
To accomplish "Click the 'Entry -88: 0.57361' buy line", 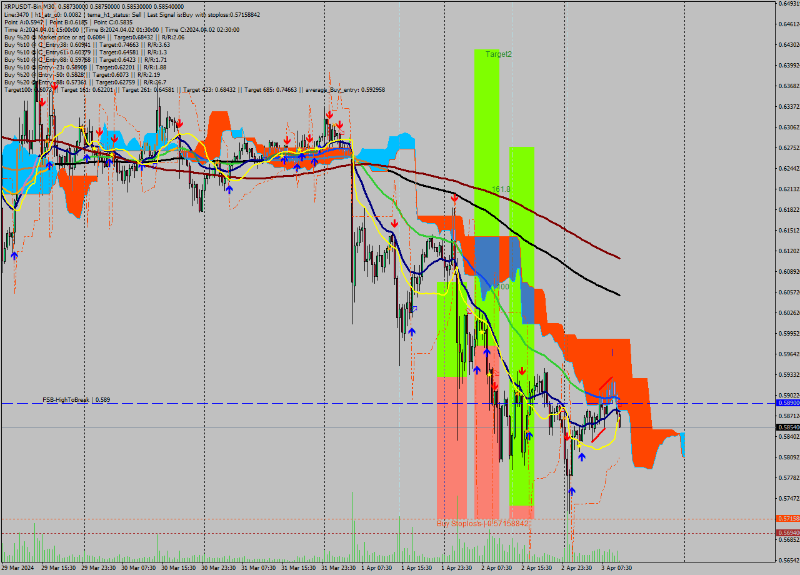I will point(85,82).
